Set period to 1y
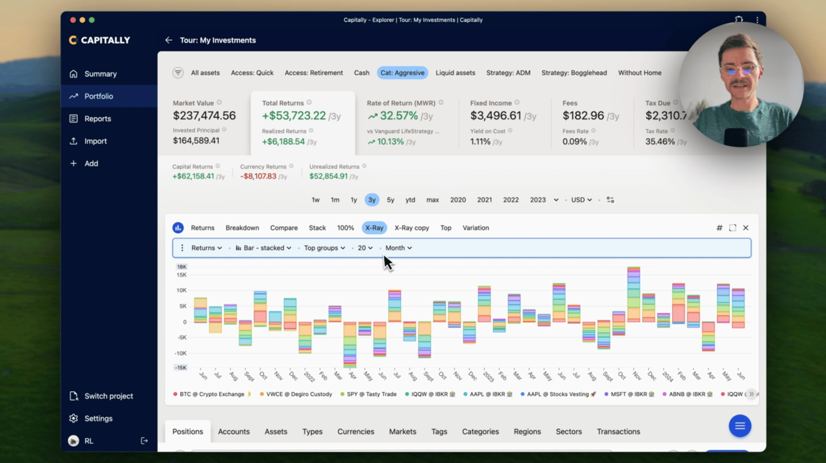The image size is (826, 463). pyautogui.click(x=353, y=200)
